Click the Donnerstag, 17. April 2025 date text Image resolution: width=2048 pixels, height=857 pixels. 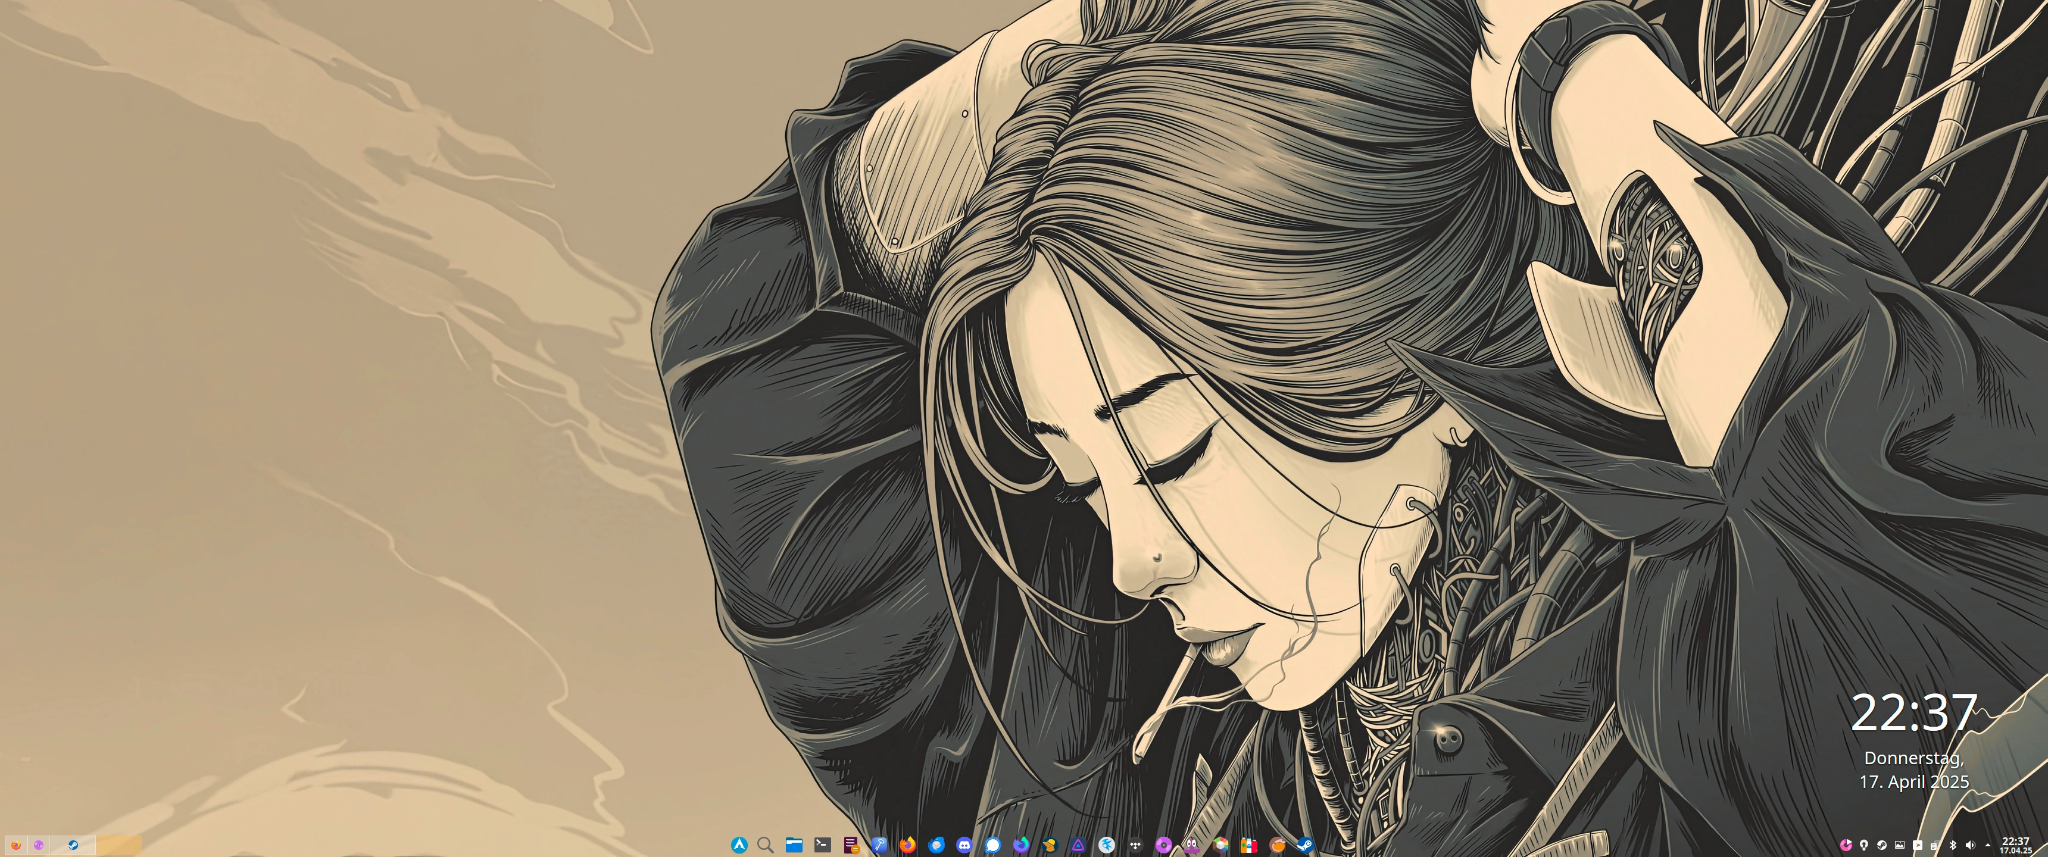(1913, 770)
